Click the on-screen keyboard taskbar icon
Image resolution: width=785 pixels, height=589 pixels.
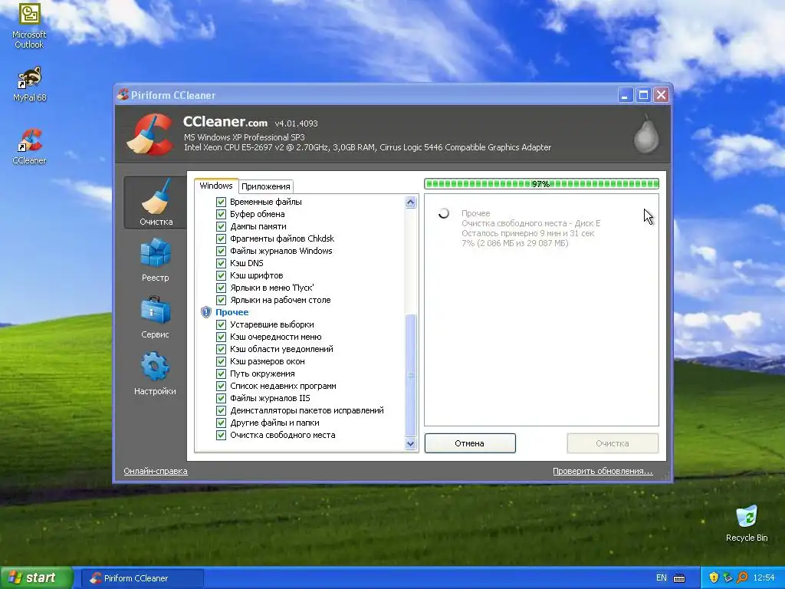[x=679, y=578]
